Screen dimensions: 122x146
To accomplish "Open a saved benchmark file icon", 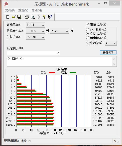I will pyautogui.click(x=13, y=17).
